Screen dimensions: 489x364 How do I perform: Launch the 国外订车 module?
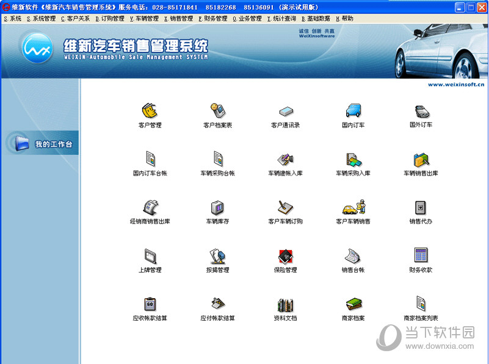(421, 112)
